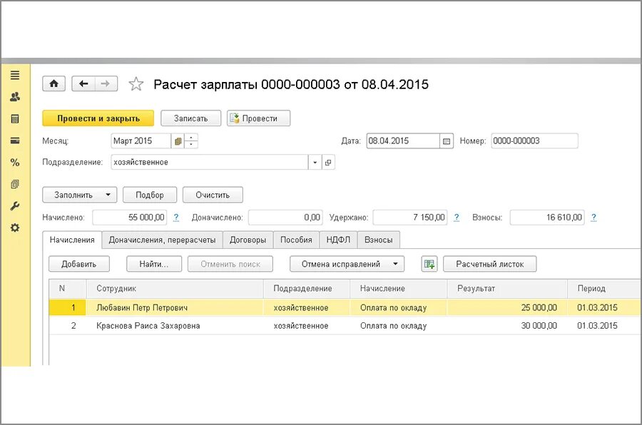The image size is (642, 425).
Task: Click the Начисление column header
Action: tap(398, 289)
